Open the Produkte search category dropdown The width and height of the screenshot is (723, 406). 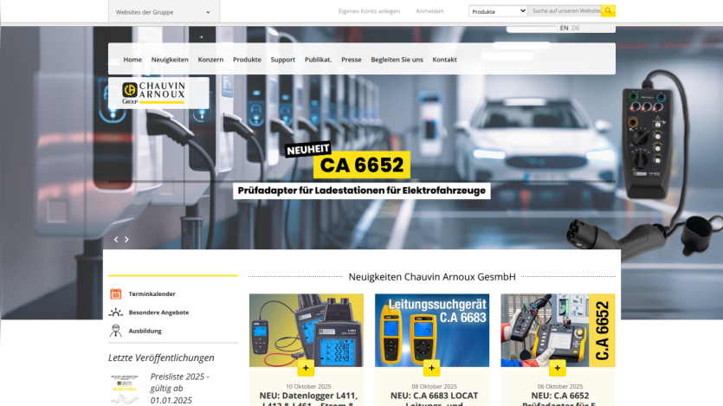(498, 11)
